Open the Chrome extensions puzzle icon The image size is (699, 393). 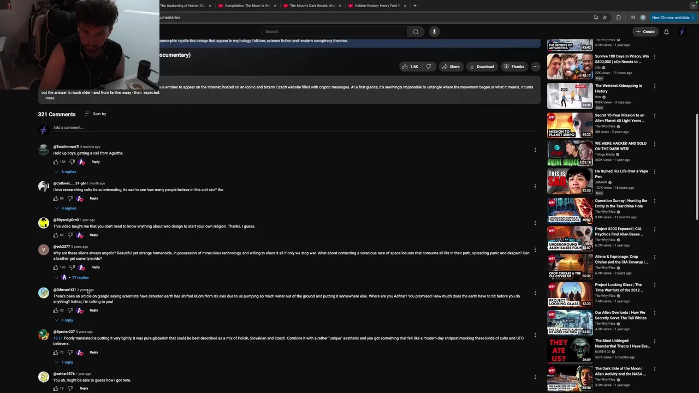pos(618,17)
